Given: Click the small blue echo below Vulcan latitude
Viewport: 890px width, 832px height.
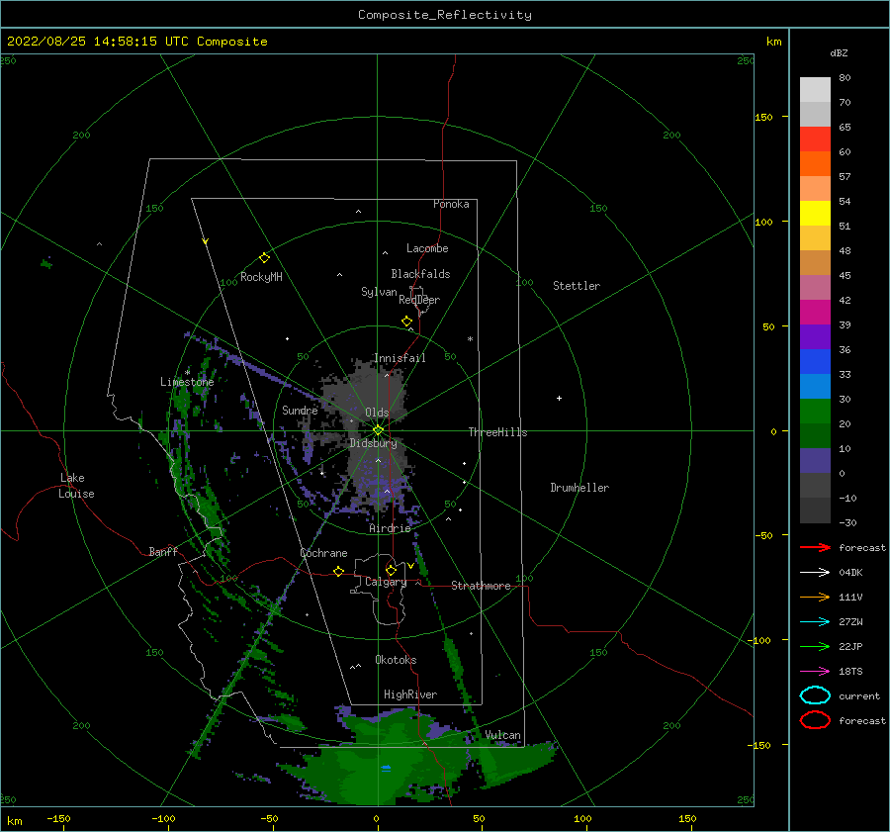Looking at the screenshot, I should tap(386, 768).
